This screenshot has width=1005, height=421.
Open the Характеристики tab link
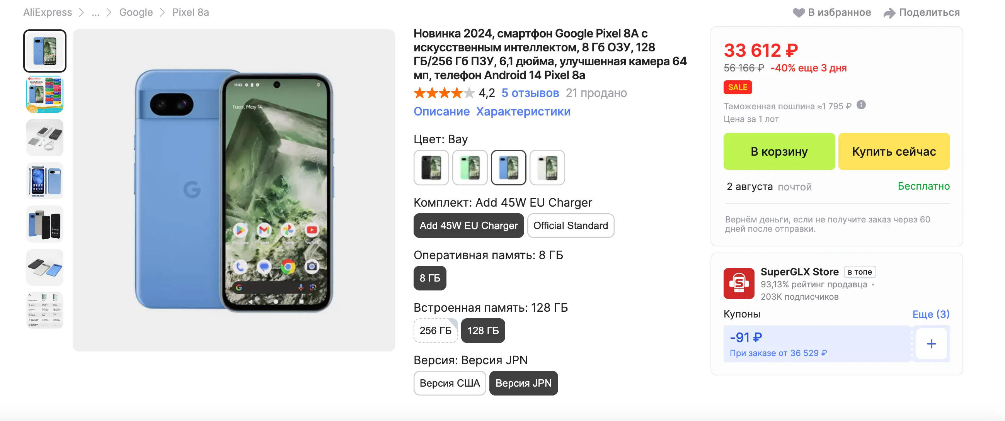tap(523, 112)
